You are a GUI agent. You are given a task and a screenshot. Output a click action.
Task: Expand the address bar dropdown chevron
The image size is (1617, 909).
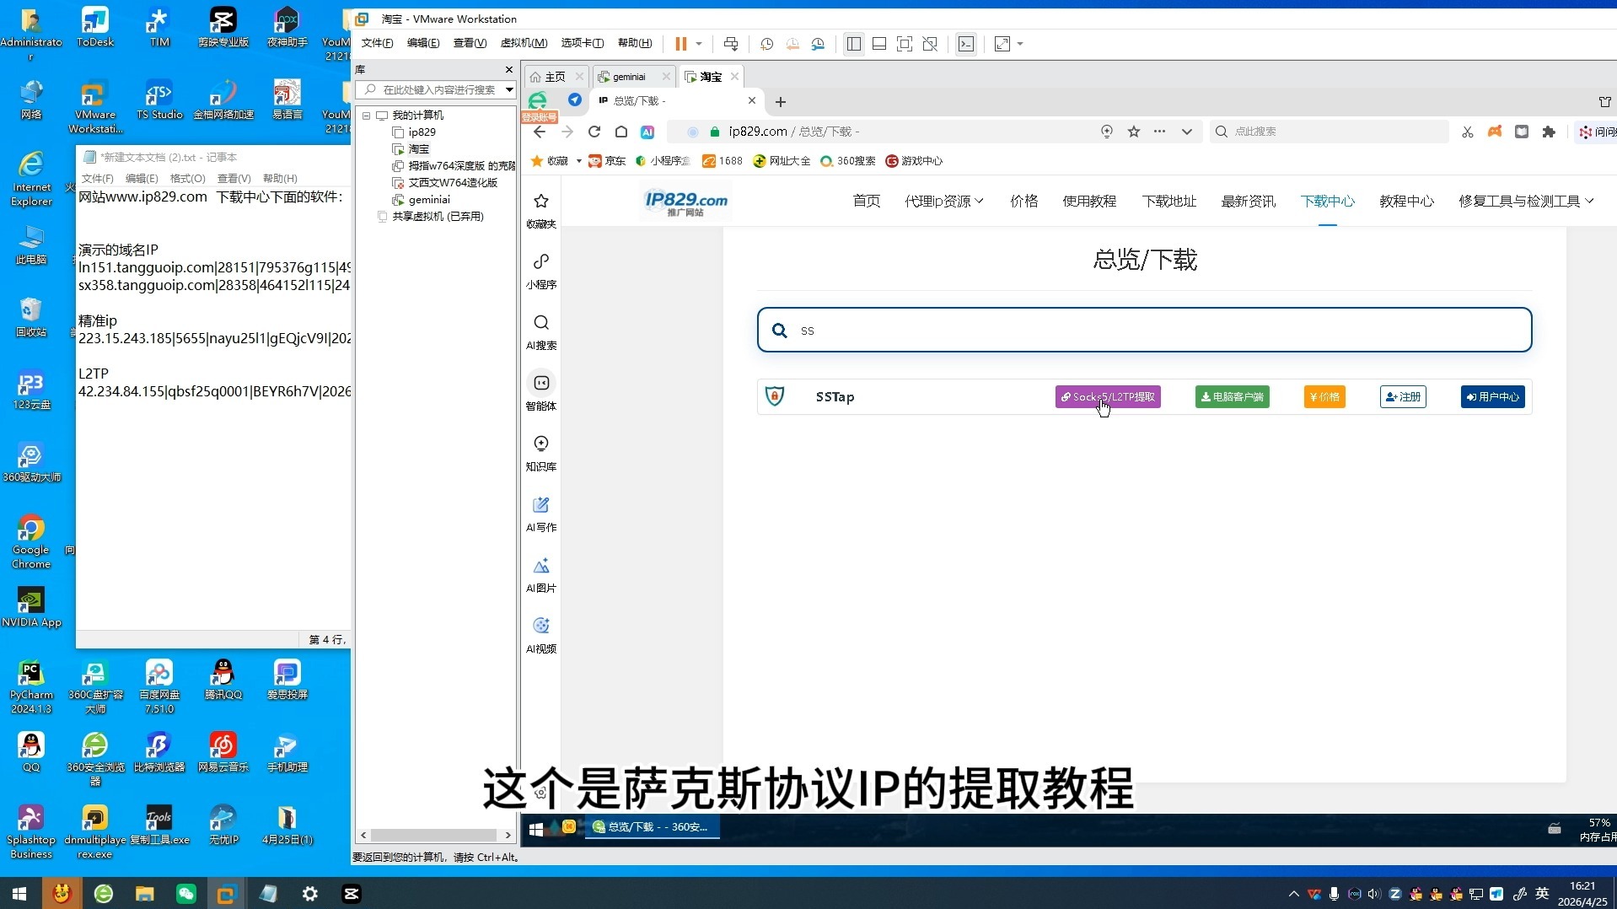point(1187,132)
